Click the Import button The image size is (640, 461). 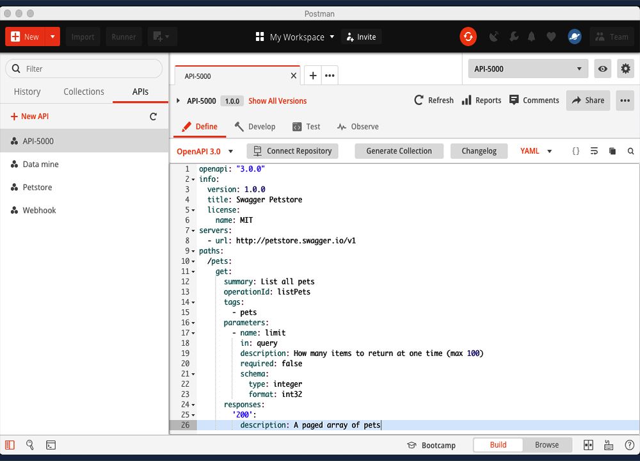tap(83, 36)
